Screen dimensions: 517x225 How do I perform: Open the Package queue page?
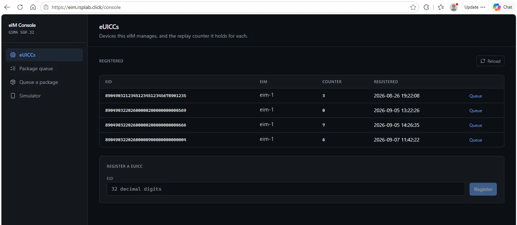(44, 68)
